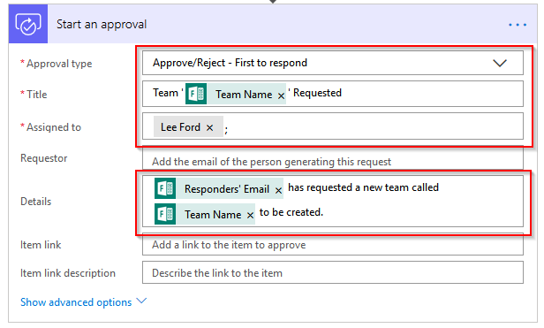
Task: Click the Forms icon beside Details Team Name
Action: pyautogui.click(x=165, y=214)
